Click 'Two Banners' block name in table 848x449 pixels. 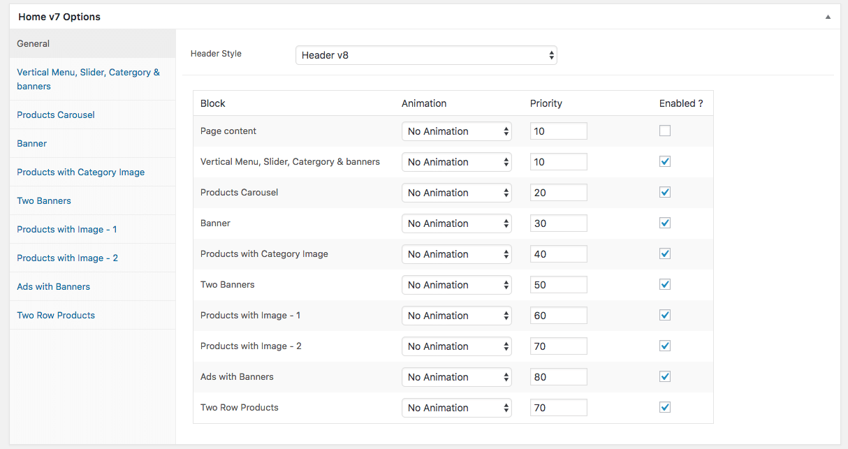click(x=228, y=284)
